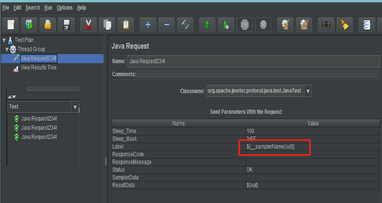Open the Search menu

pyautogui.click(x=33, y=8)
